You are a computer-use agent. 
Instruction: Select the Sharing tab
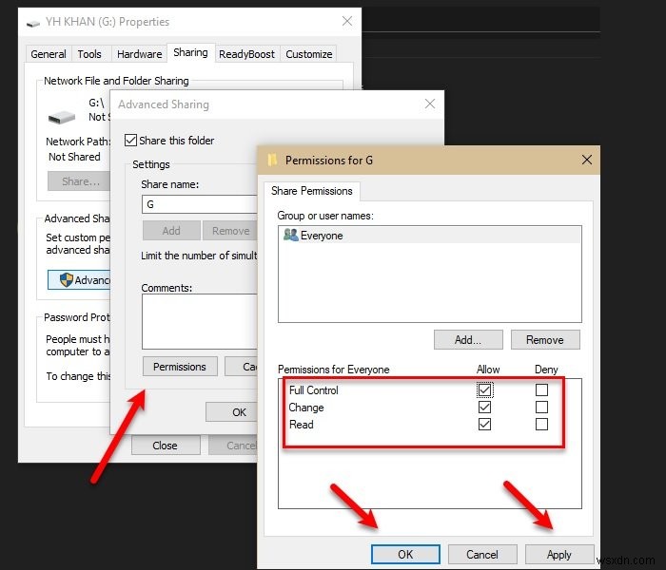190,52
